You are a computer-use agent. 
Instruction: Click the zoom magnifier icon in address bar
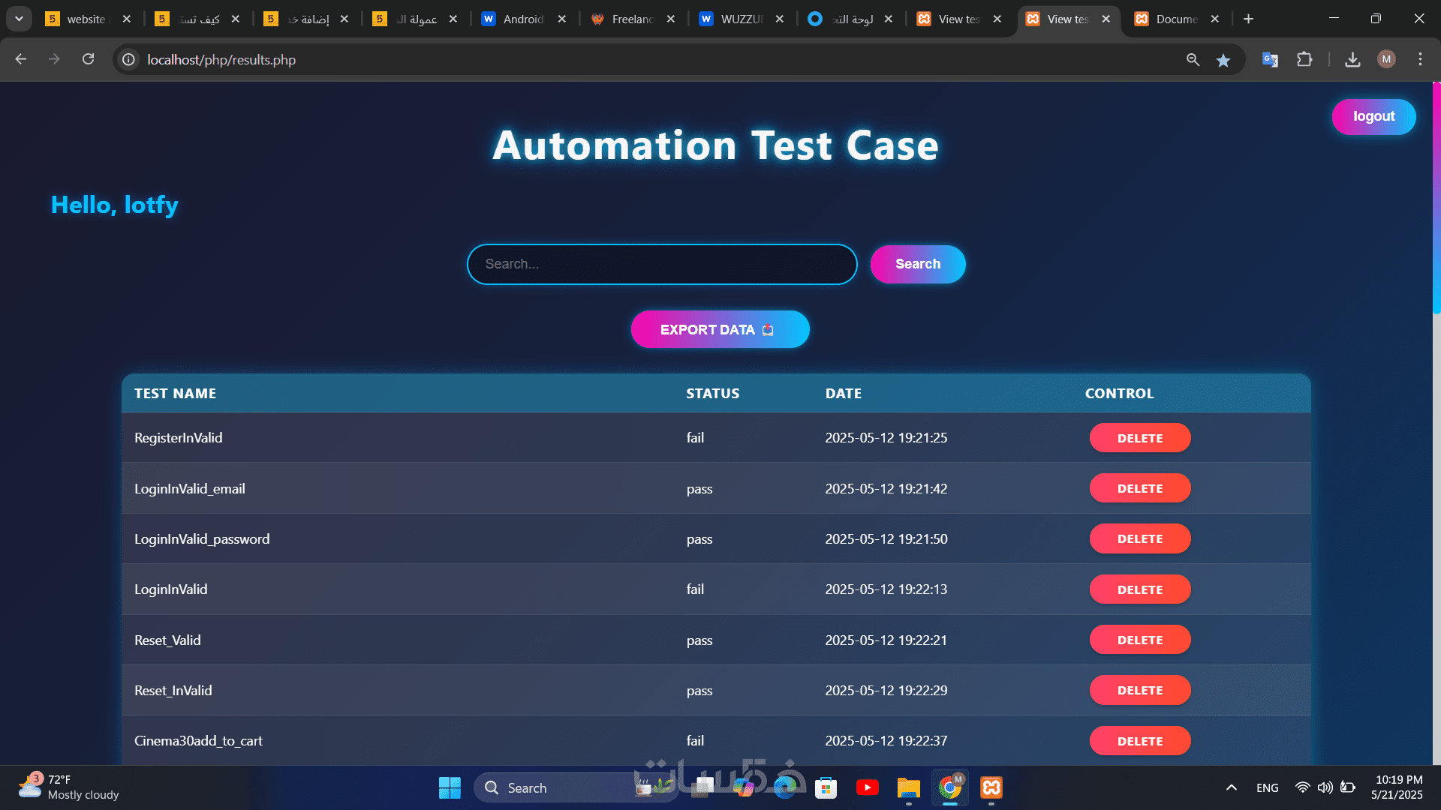[x=1193, y=60]
